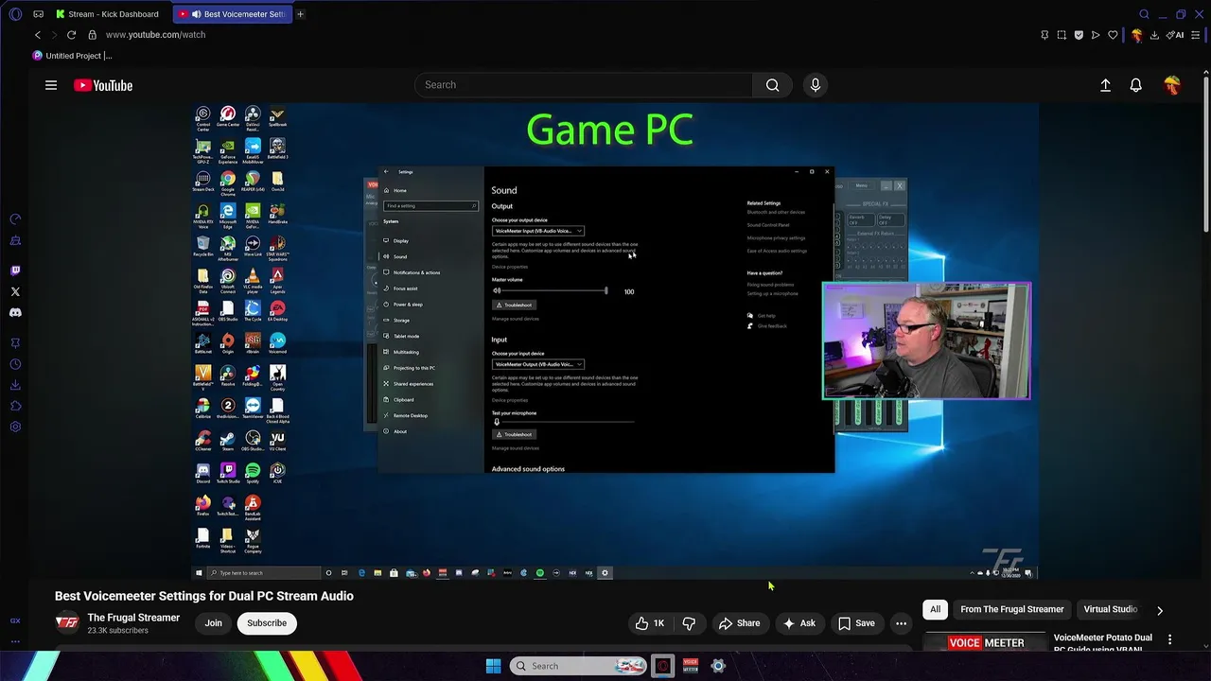This screenshot has width=1211, height=681.
Task: Open the Twitch sidebar icon
Action: pos(15,271)
